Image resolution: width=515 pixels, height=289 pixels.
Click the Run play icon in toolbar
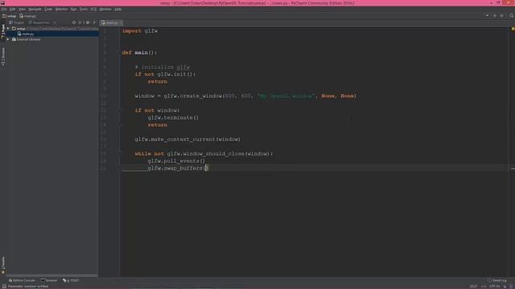[495, 16]
